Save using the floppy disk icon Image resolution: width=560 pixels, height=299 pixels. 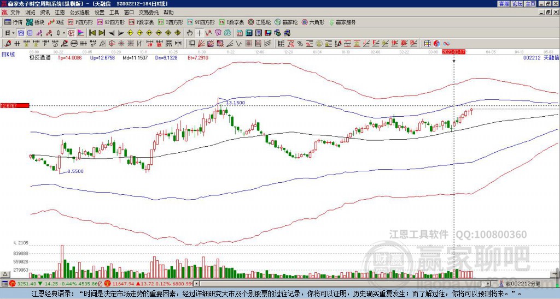pos(268,33)
